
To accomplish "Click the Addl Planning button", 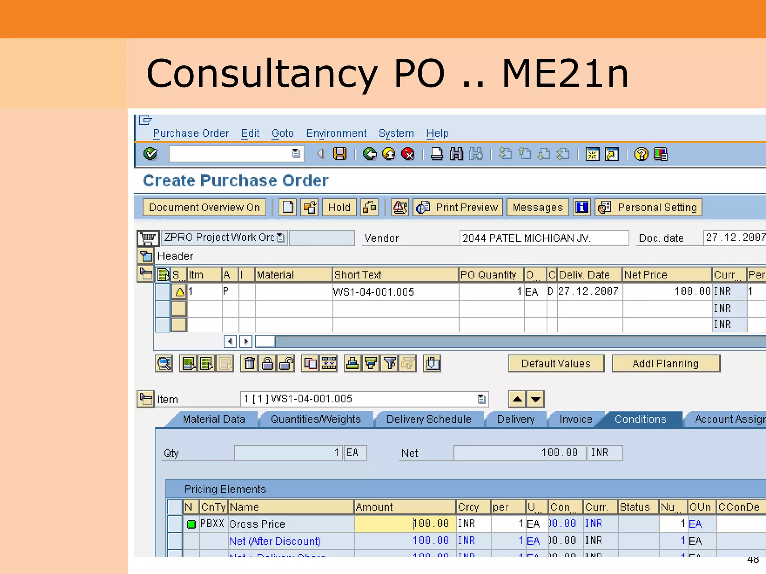I will 665,363.
